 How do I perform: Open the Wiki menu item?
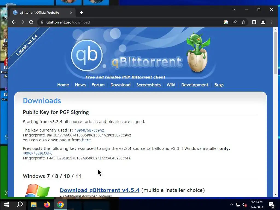pyautogui.click(x=171, y=85)
